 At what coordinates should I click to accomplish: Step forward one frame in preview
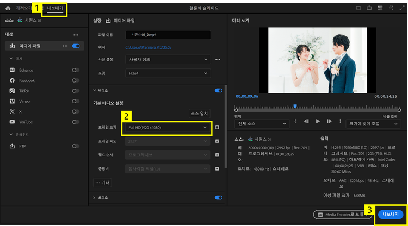click(x=329, y=121)
